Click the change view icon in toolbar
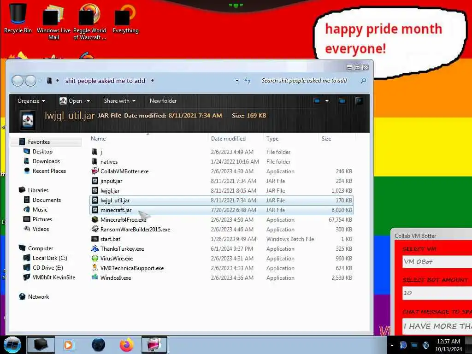 317,101
